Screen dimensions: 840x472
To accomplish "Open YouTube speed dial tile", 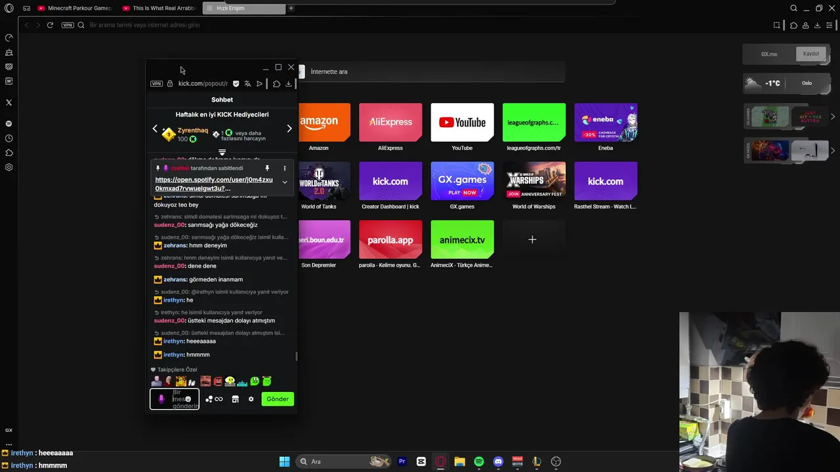I will pos(462,123).
